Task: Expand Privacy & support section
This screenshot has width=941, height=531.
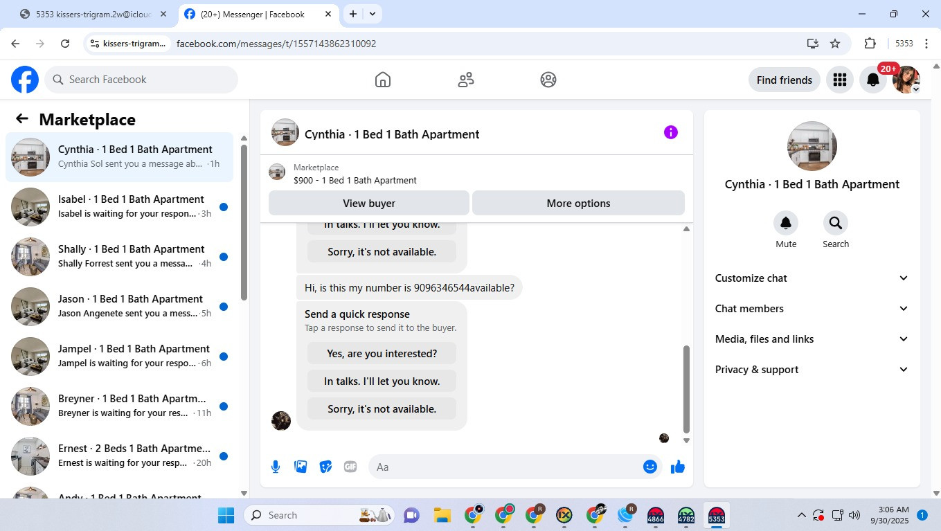Action: pyautogui.click(x=812, y=370)
